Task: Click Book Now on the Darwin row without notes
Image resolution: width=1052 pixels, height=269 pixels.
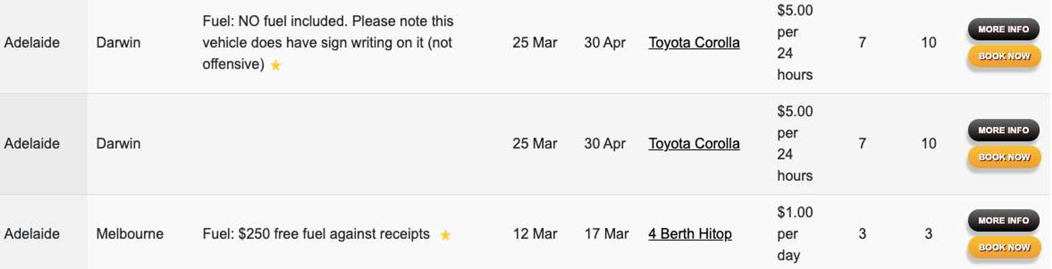Action: click(x=1004, y=157)
